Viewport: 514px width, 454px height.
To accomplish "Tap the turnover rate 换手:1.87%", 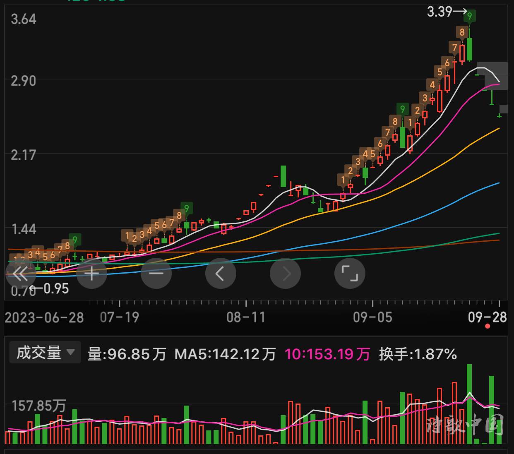I will [418, 354].
